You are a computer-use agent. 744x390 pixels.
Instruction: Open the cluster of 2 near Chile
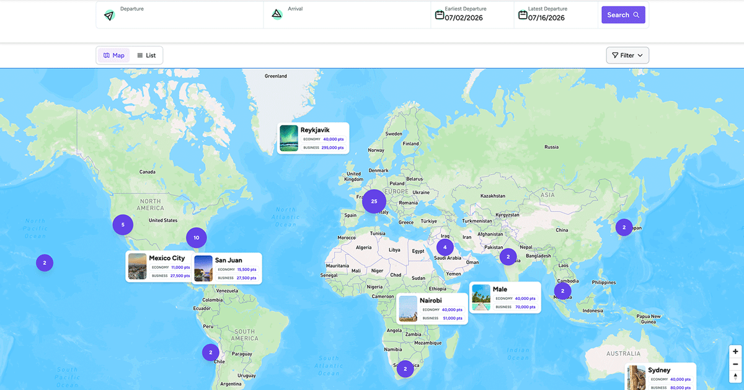point(211,352)
